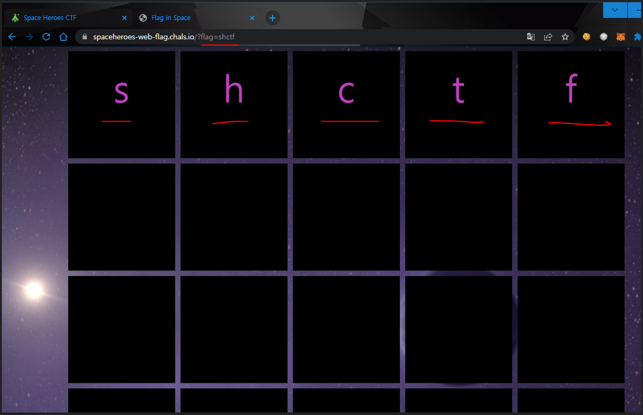Share this page icon

point(548,37)
